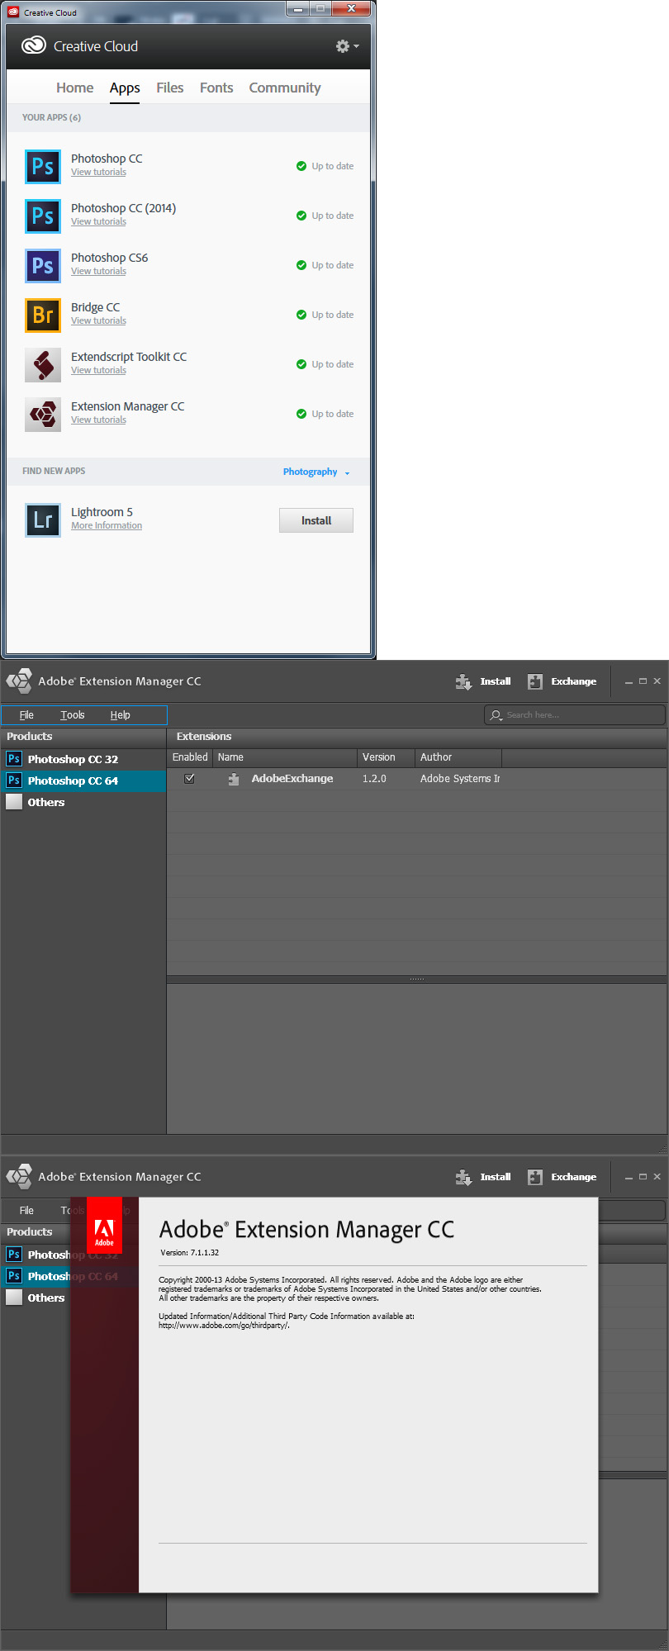Open the Photography category dropdown

316,472
